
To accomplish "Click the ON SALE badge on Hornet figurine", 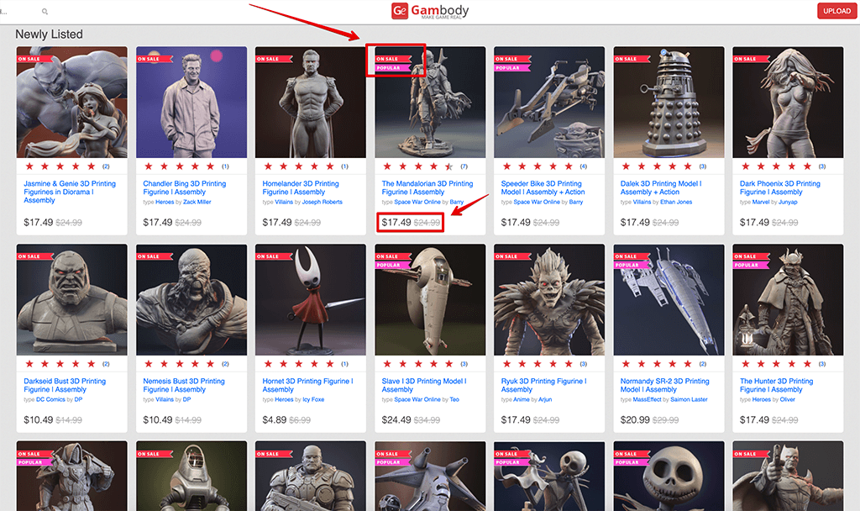I will click(x=269, y=256).
